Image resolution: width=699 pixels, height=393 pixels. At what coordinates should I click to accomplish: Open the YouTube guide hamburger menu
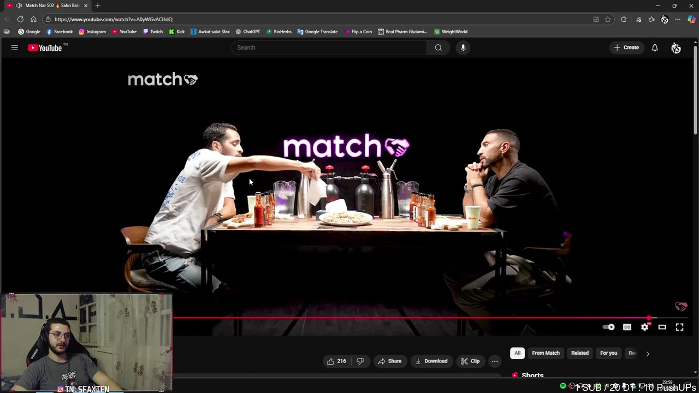pyautogui.click(x=15, y=47)
